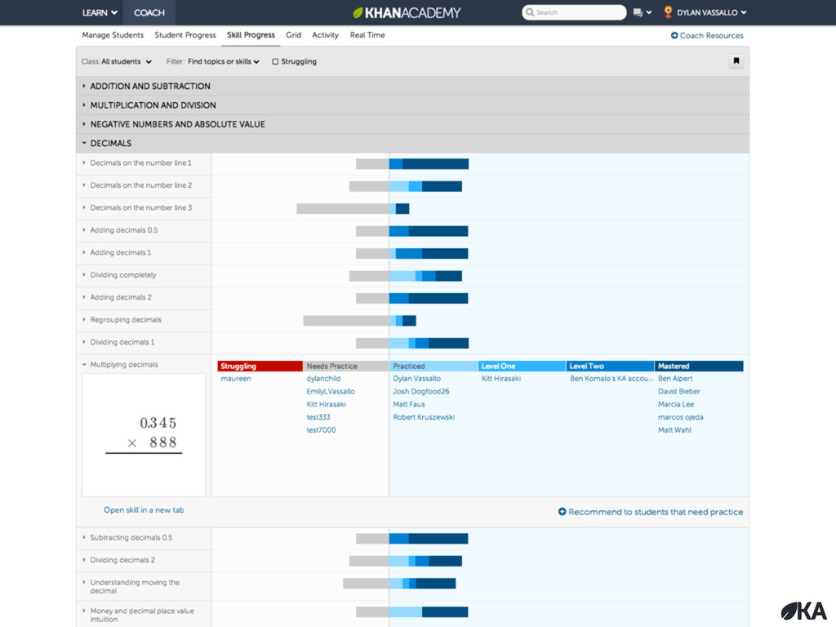
Task: Open student dylanchild under Needs Practice
Action: [x=323, y=379]
